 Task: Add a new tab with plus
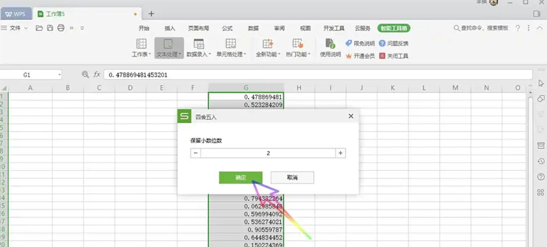[x=151, y=13]
